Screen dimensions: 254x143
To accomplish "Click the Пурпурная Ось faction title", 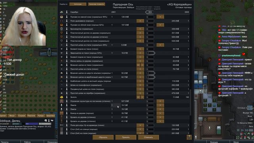I will [123, 4].
